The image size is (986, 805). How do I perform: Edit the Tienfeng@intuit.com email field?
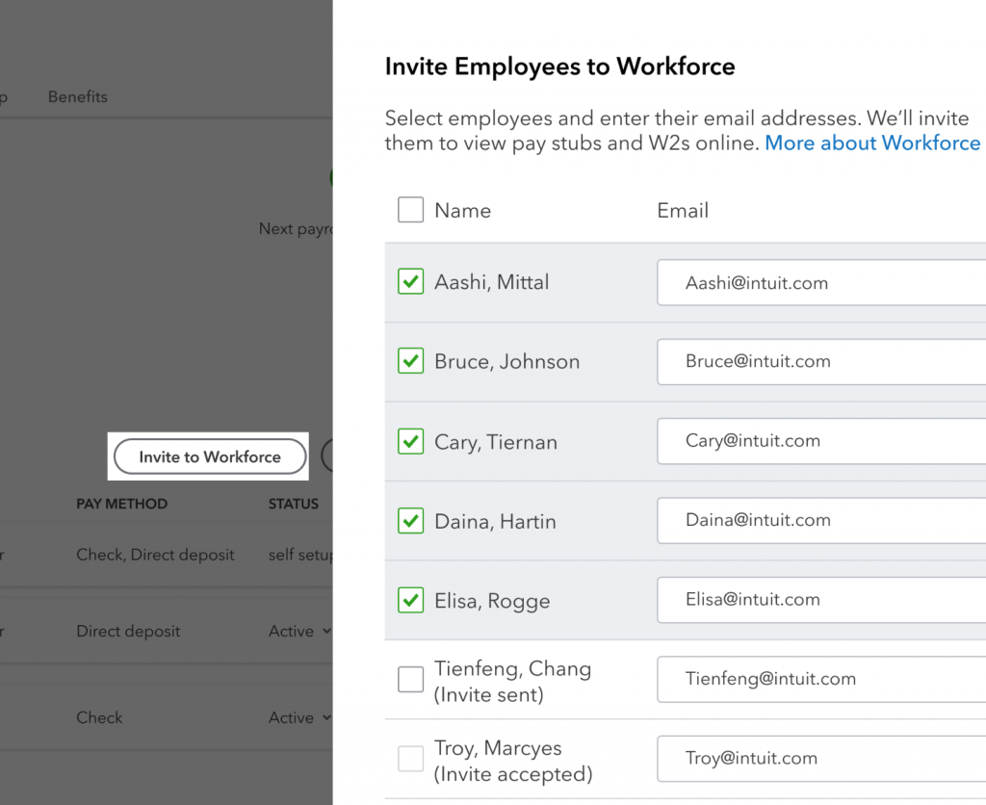821,679
